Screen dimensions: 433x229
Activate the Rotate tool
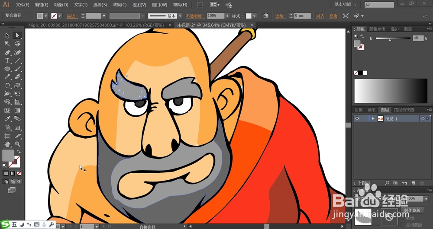point(7,86)
